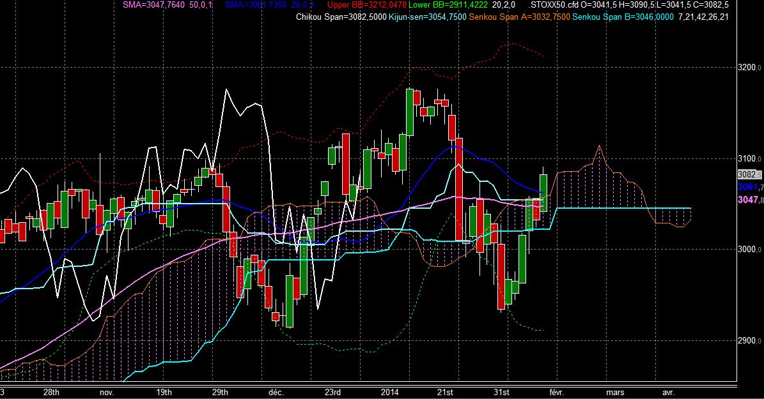This screenshot has height=399, width=764.
Task: Select the pink 3047,8 SMA price tag
Action: click(751, 199)
